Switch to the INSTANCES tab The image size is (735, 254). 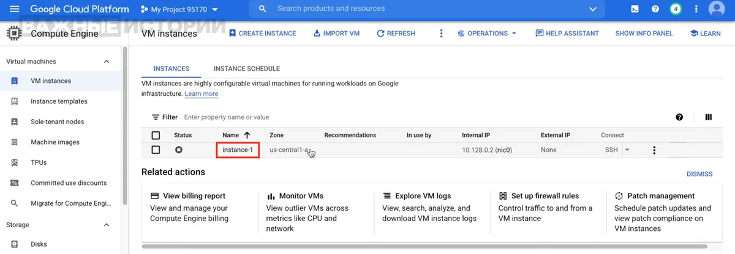click(171, 68)
